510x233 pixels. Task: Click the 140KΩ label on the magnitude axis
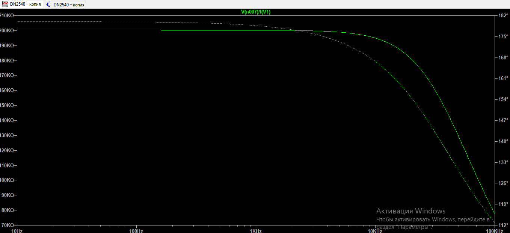point(7,120)
